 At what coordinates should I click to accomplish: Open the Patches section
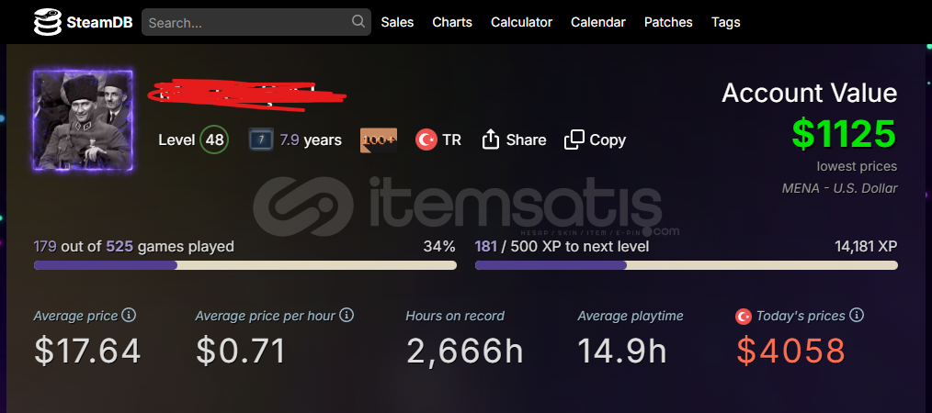coord(668,22)
